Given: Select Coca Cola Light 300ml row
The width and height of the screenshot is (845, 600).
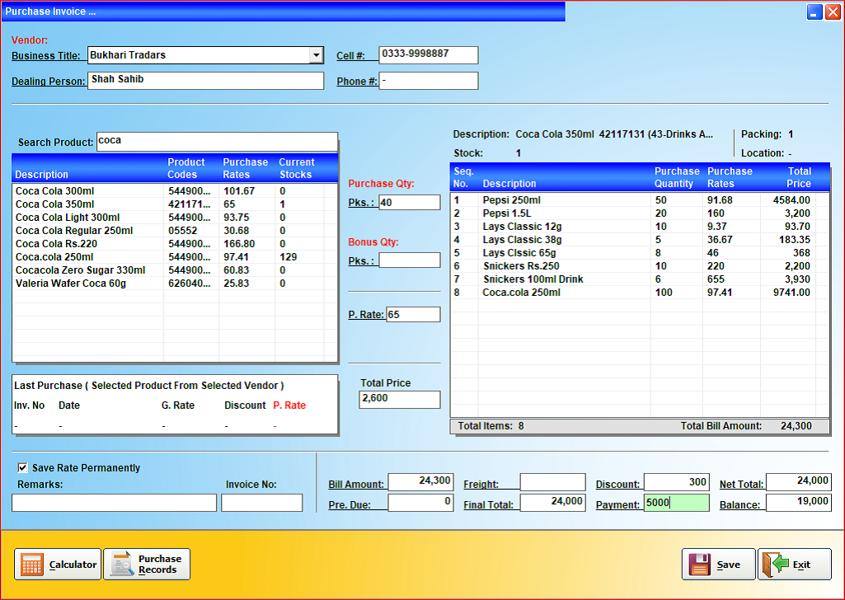Looking at the screenshot, I should (x=175, y=217).
